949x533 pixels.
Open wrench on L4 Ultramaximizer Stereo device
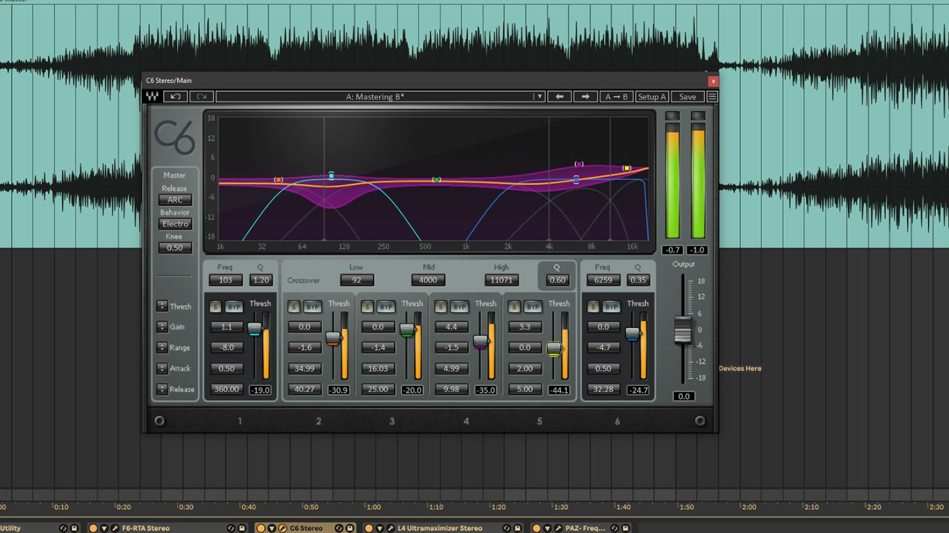pos(390,528)
